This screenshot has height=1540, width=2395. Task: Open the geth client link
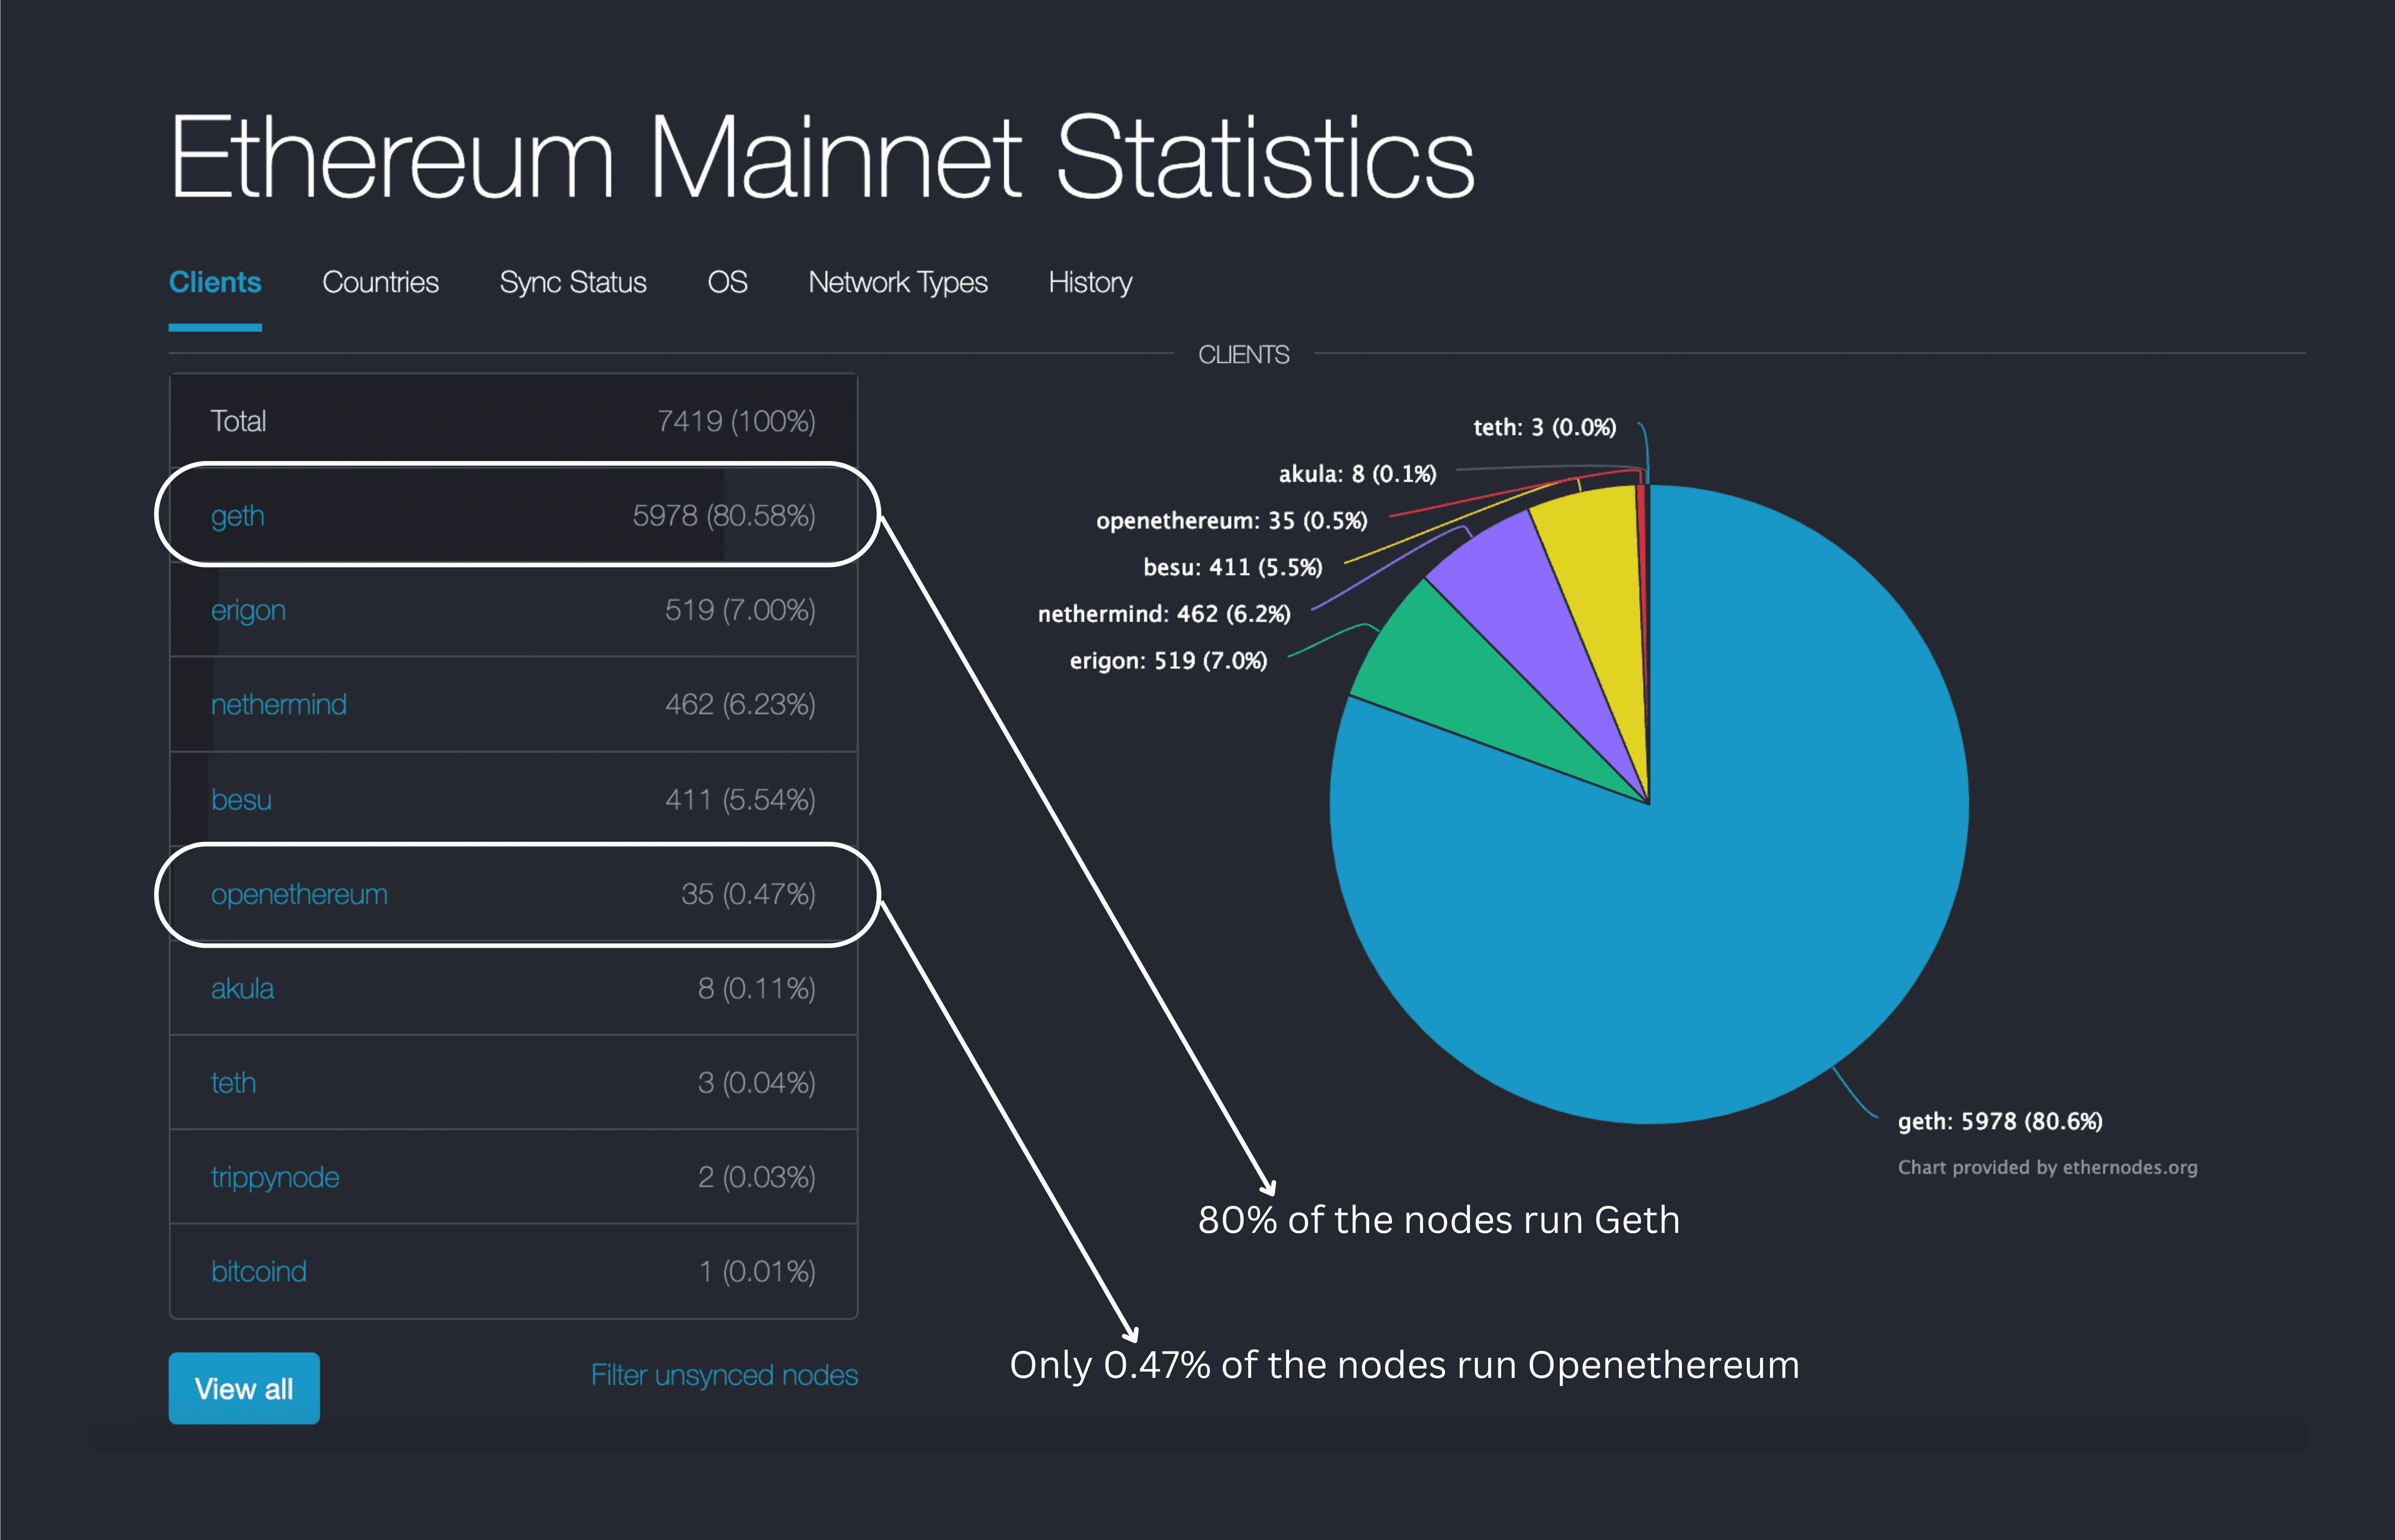238,516
